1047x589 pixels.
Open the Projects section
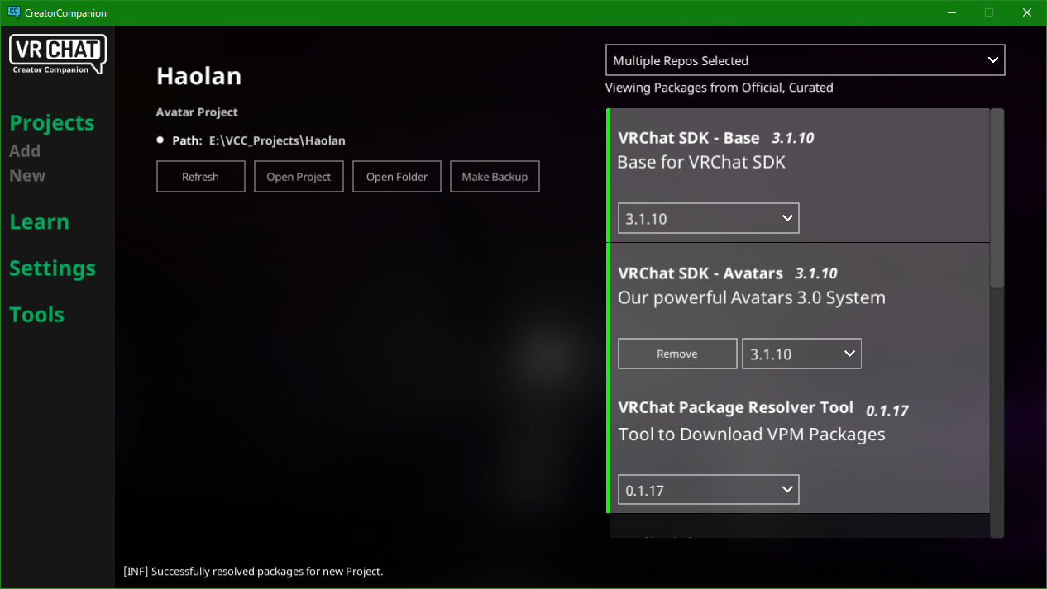(52, 123)
